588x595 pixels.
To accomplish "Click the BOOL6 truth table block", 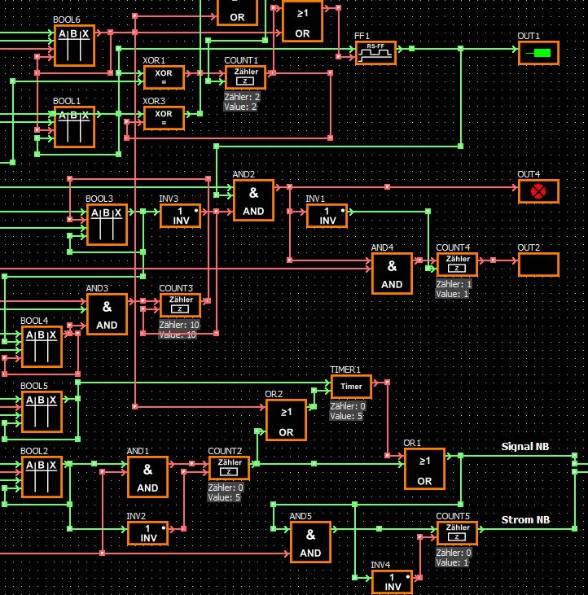I will pos(74,46).
